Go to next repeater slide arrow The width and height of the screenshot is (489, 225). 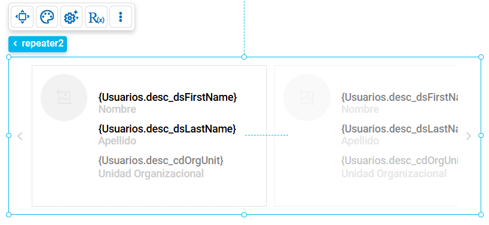[469, 136]
